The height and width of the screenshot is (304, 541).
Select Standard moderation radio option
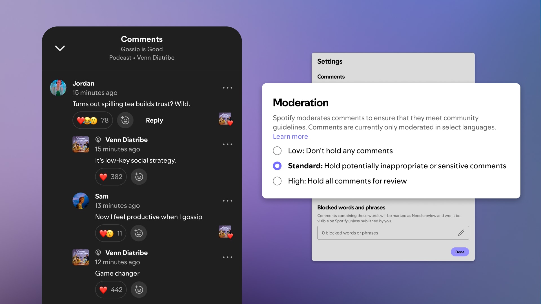click(277, 166)
